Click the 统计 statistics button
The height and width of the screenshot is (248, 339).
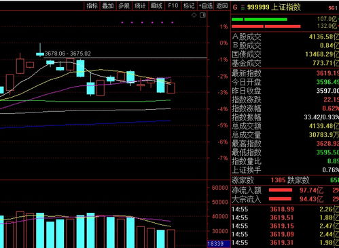140,5
